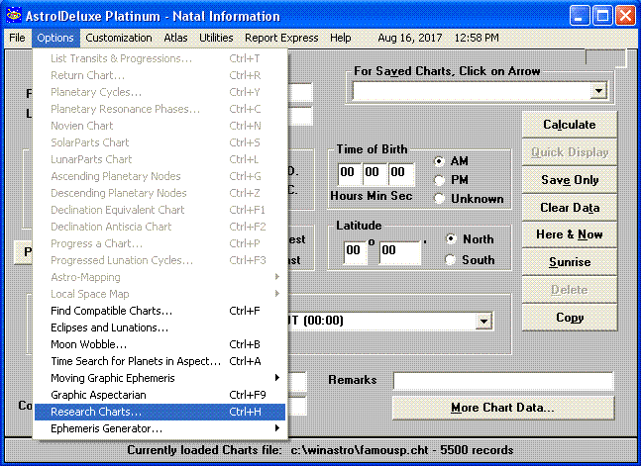The image size is (641, 466).
Task: Click the More Chart Data button
Action: (503, 408)
